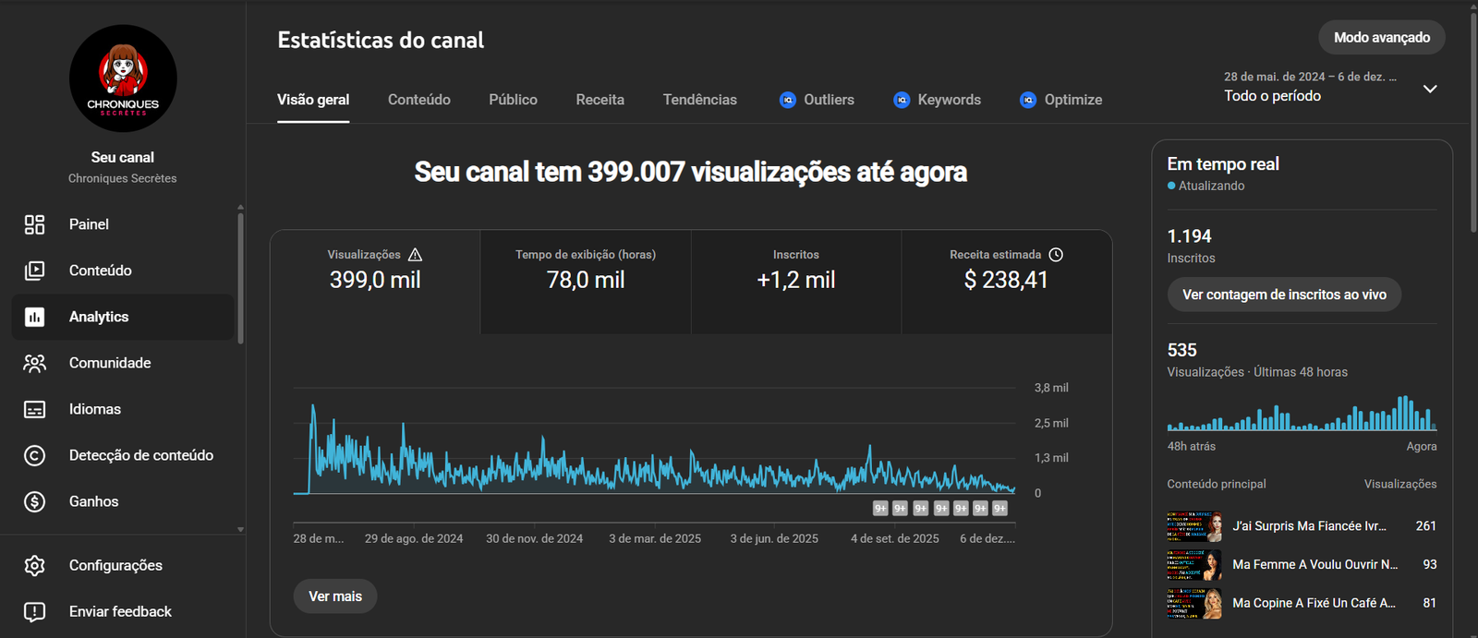1478x638 pixels.
Task: Click the Enviar feedback icon
Action: [x=34, y=611]
